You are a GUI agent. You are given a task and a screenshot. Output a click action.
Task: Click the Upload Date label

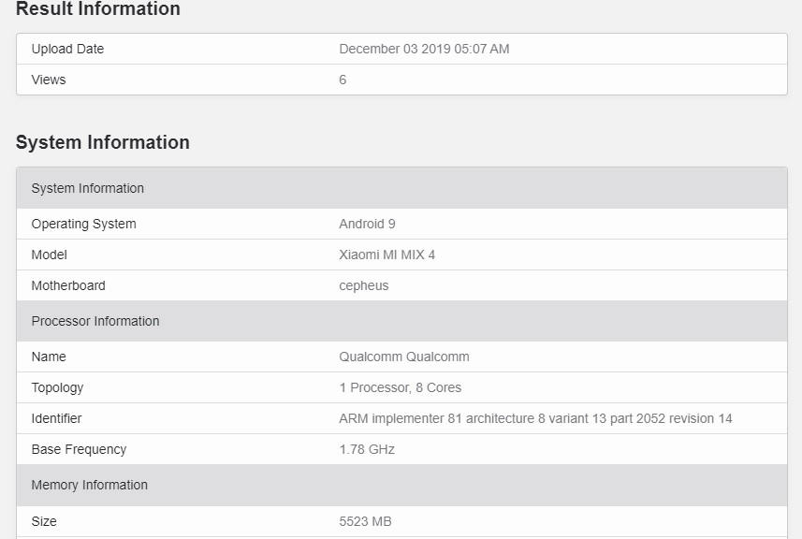pyautogui.click(x=67, y=49)
